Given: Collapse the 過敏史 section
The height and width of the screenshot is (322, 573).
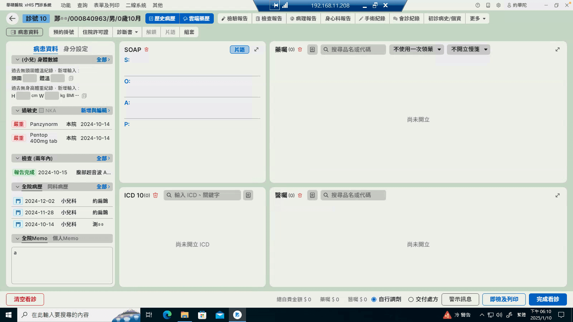Looking at the screenshot, I should (17, 111).
